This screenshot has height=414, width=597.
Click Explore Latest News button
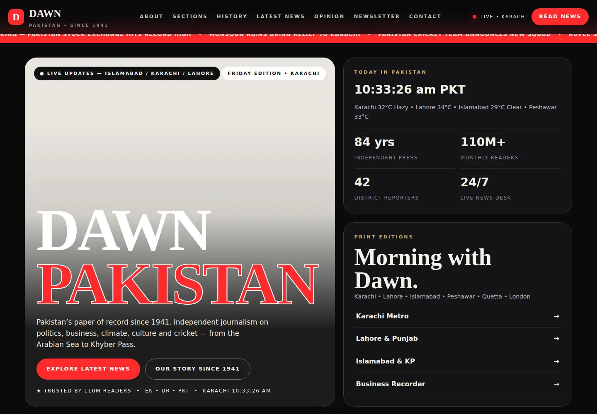tap(88, 369)
